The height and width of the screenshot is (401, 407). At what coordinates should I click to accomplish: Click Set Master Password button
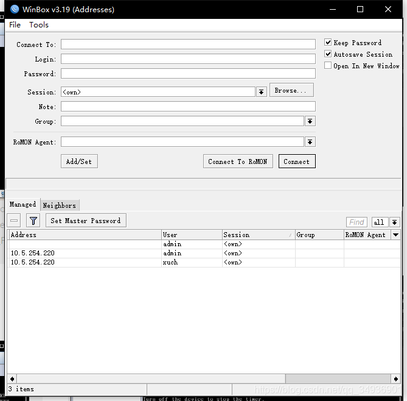click(86, 221)
